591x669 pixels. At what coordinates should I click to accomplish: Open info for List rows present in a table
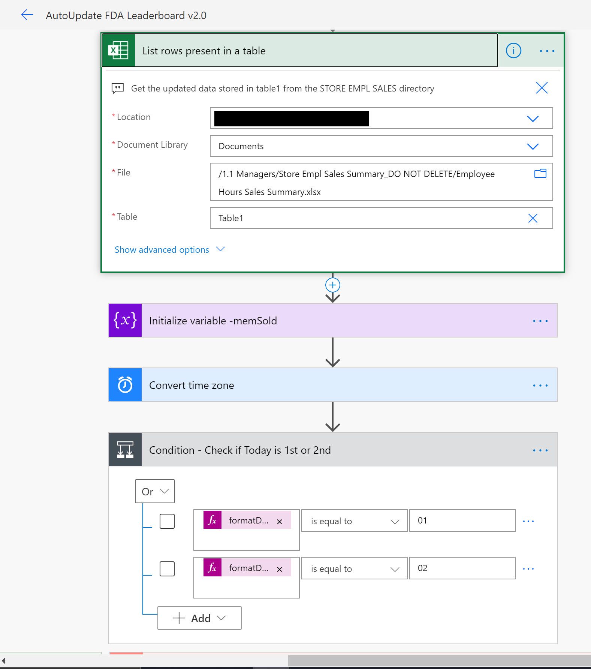(x=513, y=50)
